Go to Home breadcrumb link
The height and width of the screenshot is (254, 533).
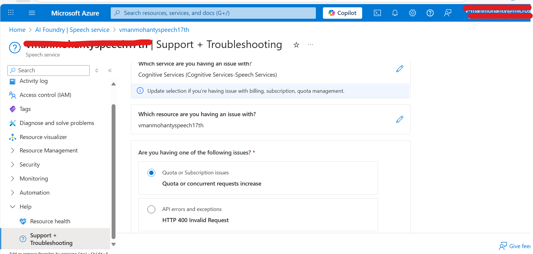pos(17,30)
